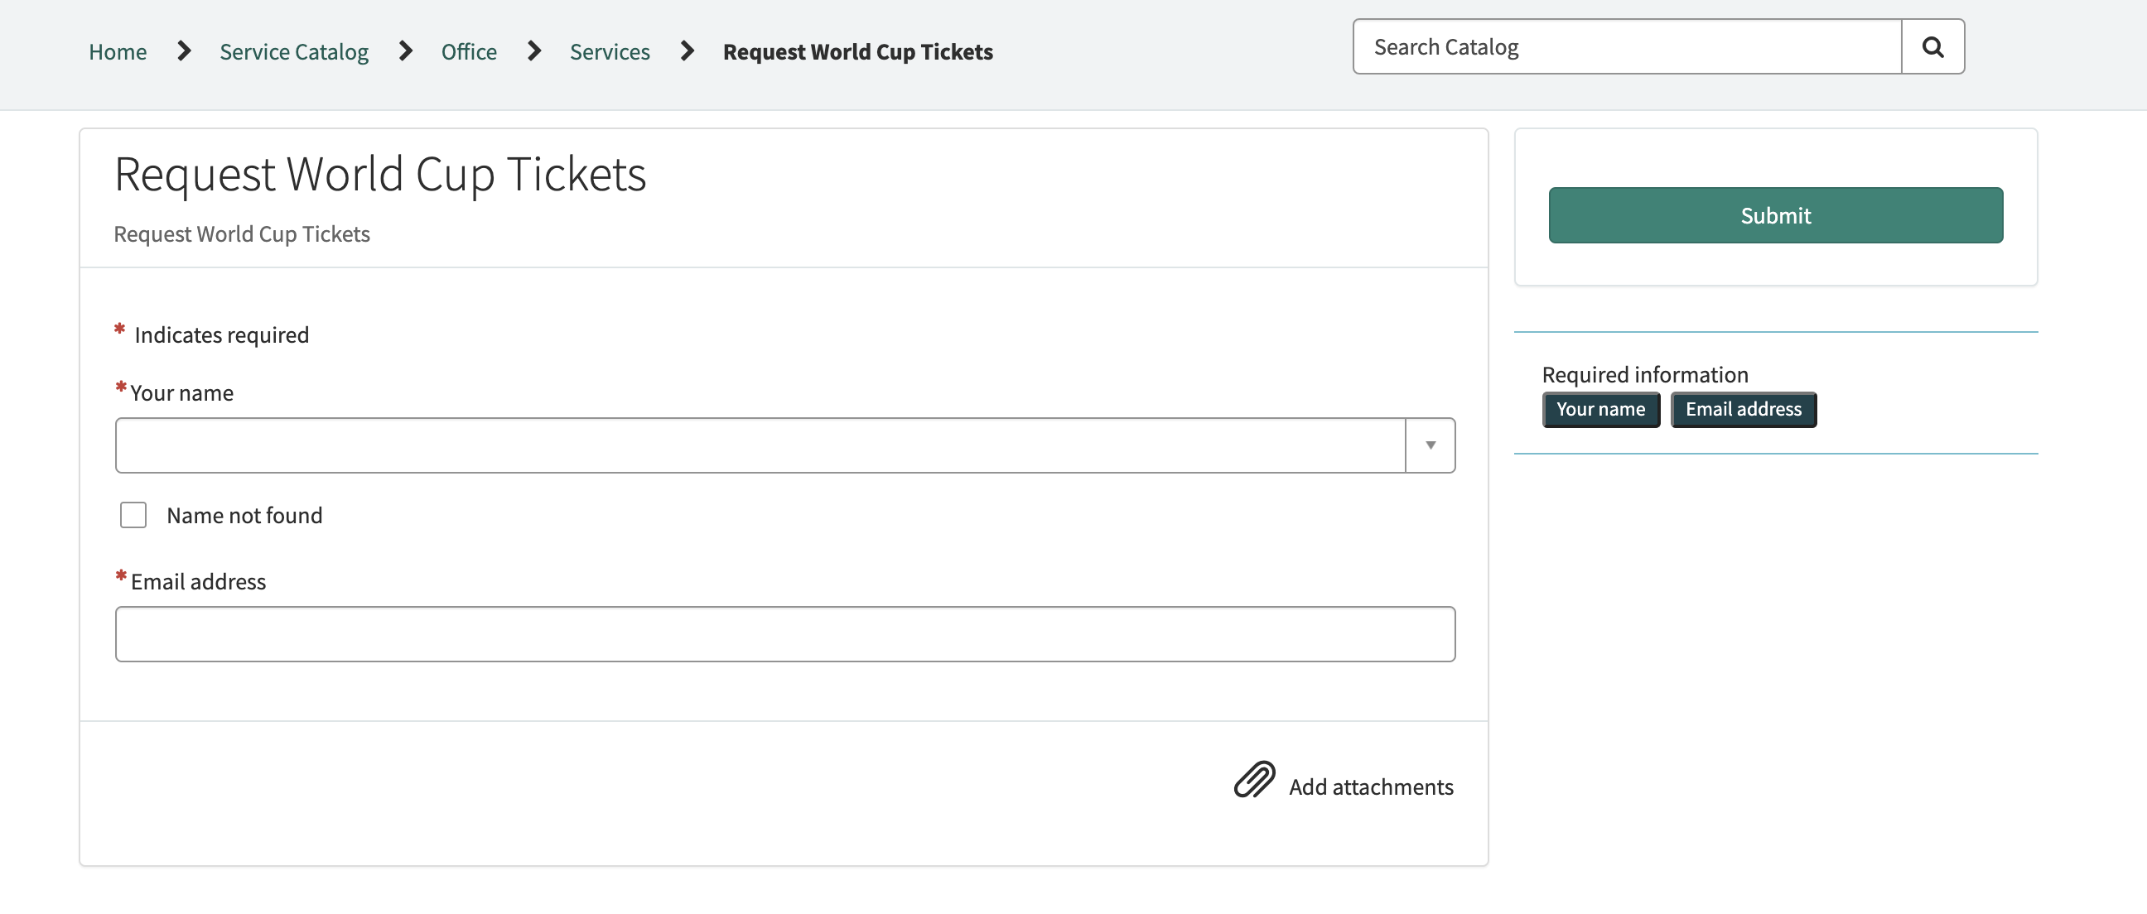Check the Name not found checkbox
This screenshot has width=2147, height=914.
(133, 515)
